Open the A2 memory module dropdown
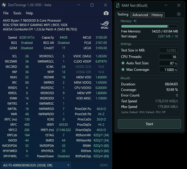The image size is (187, 169). (36, 165)
